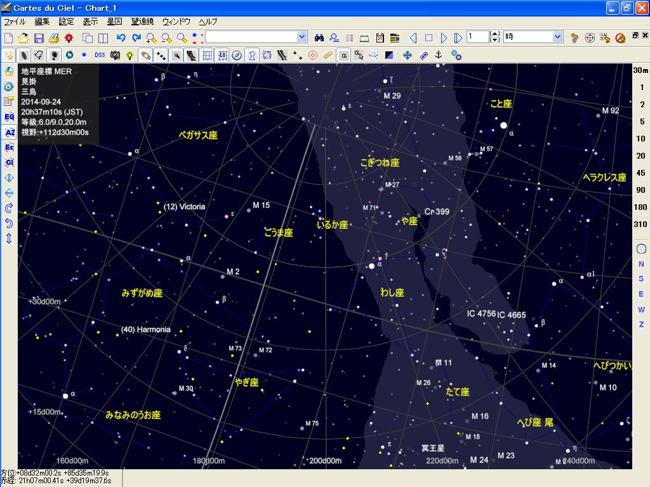Screen dimensions: 650x487
Task: Set field of view to 180 degrees
Action: tap(641, 207)
